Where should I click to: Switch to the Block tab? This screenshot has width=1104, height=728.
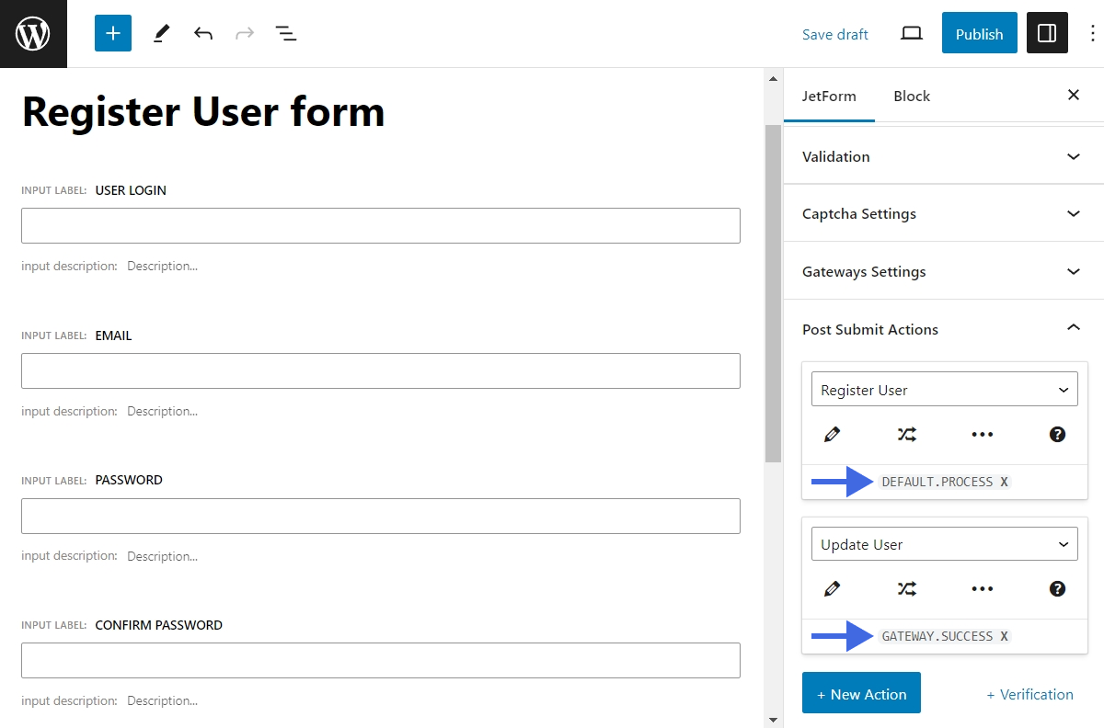[912, 96]
